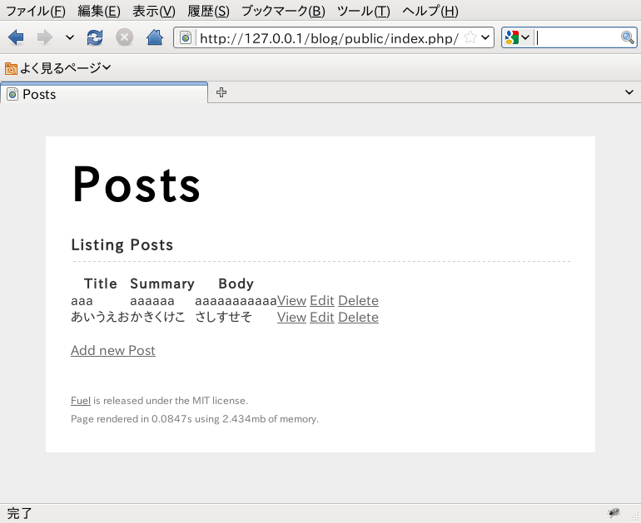
Task: Click the 'Listing Posts' subheading
Action: [122, 245]
